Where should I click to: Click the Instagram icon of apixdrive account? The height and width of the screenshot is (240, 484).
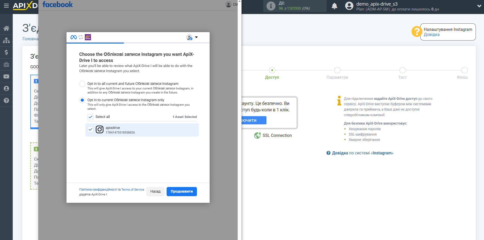[100, 129]
